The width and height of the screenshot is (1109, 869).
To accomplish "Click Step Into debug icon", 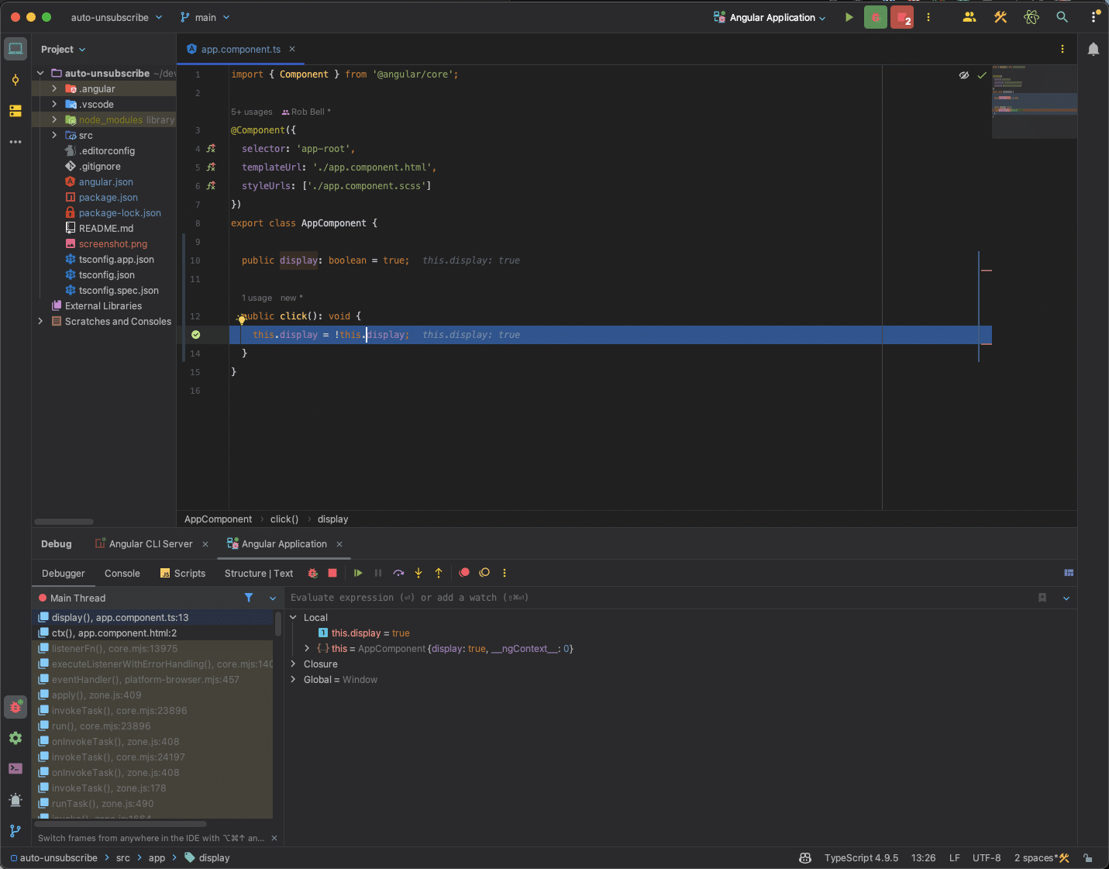I will click(x=418, y=573).
